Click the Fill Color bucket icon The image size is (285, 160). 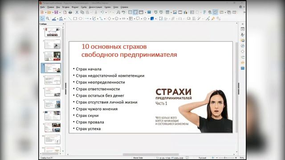(61, 19)
